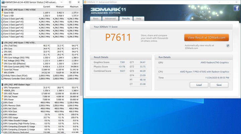Select the GPU name AMD Radeon(TM) Graphics
The width and height of the screenshot is (241, 134).
(215, 62)
